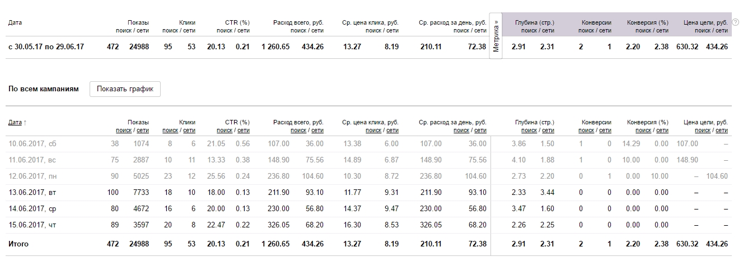Click the Показать график button
Image resolution: width=743 pixels, height=270 pixels.
(125, 89)
